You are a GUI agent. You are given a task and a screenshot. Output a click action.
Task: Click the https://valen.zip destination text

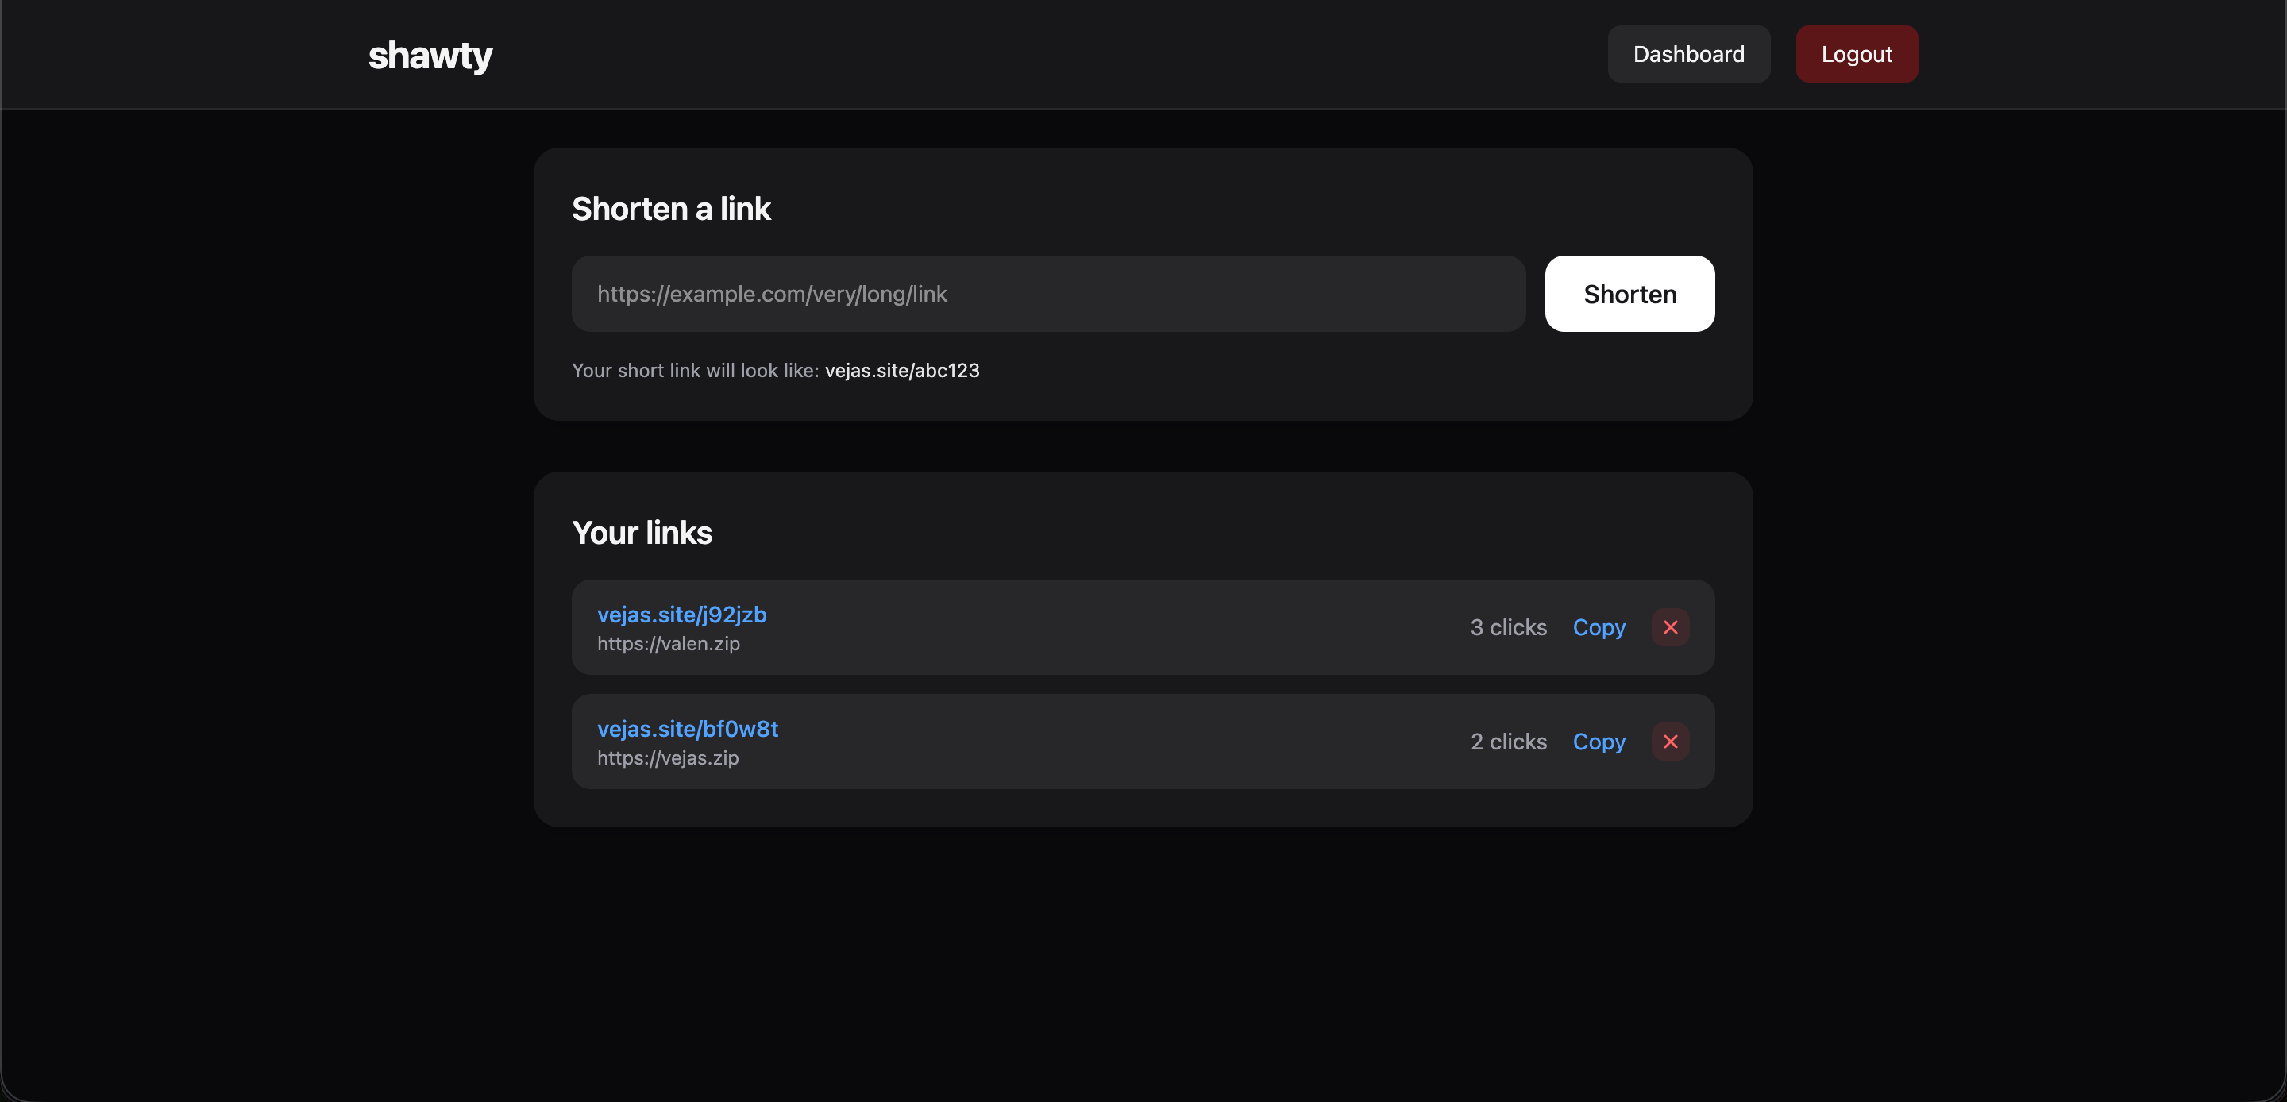(x=668, y=644)
